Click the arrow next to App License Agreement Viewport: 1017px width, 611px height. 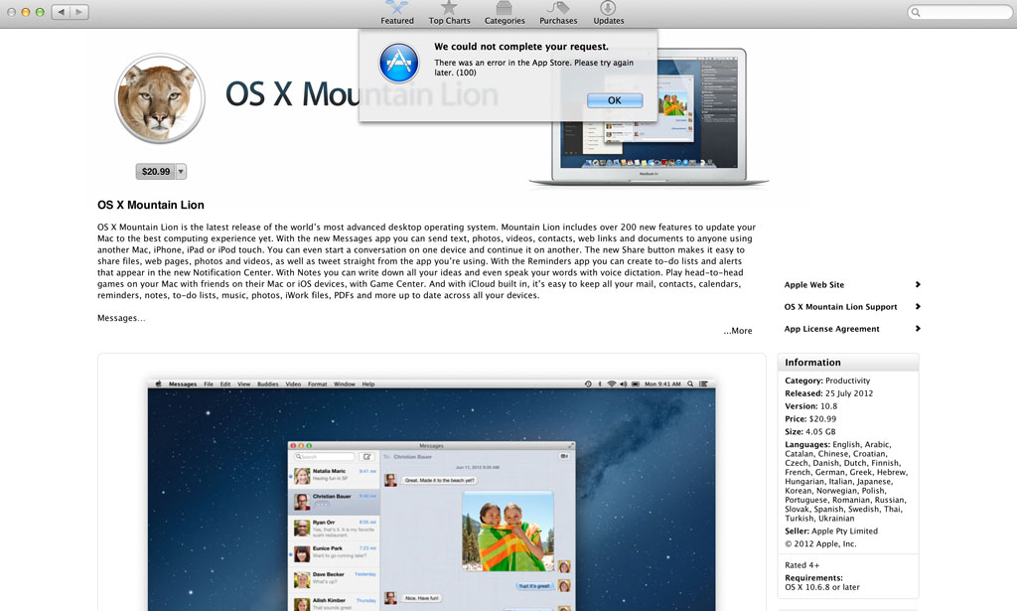tap(918, 329)
